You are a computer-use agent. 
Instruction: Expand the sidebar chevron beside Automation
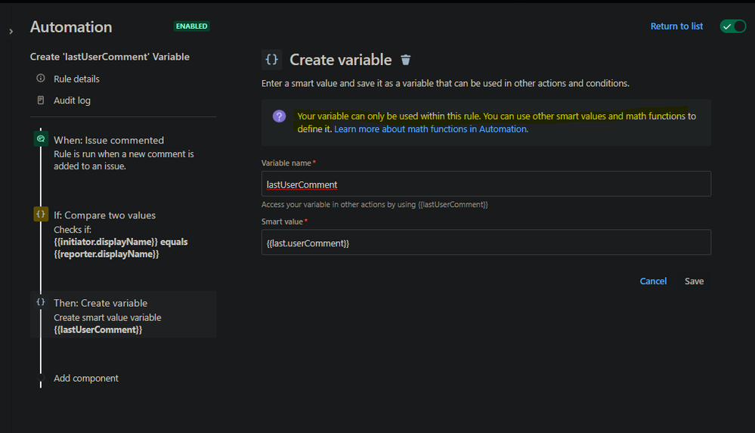[11, 31]
